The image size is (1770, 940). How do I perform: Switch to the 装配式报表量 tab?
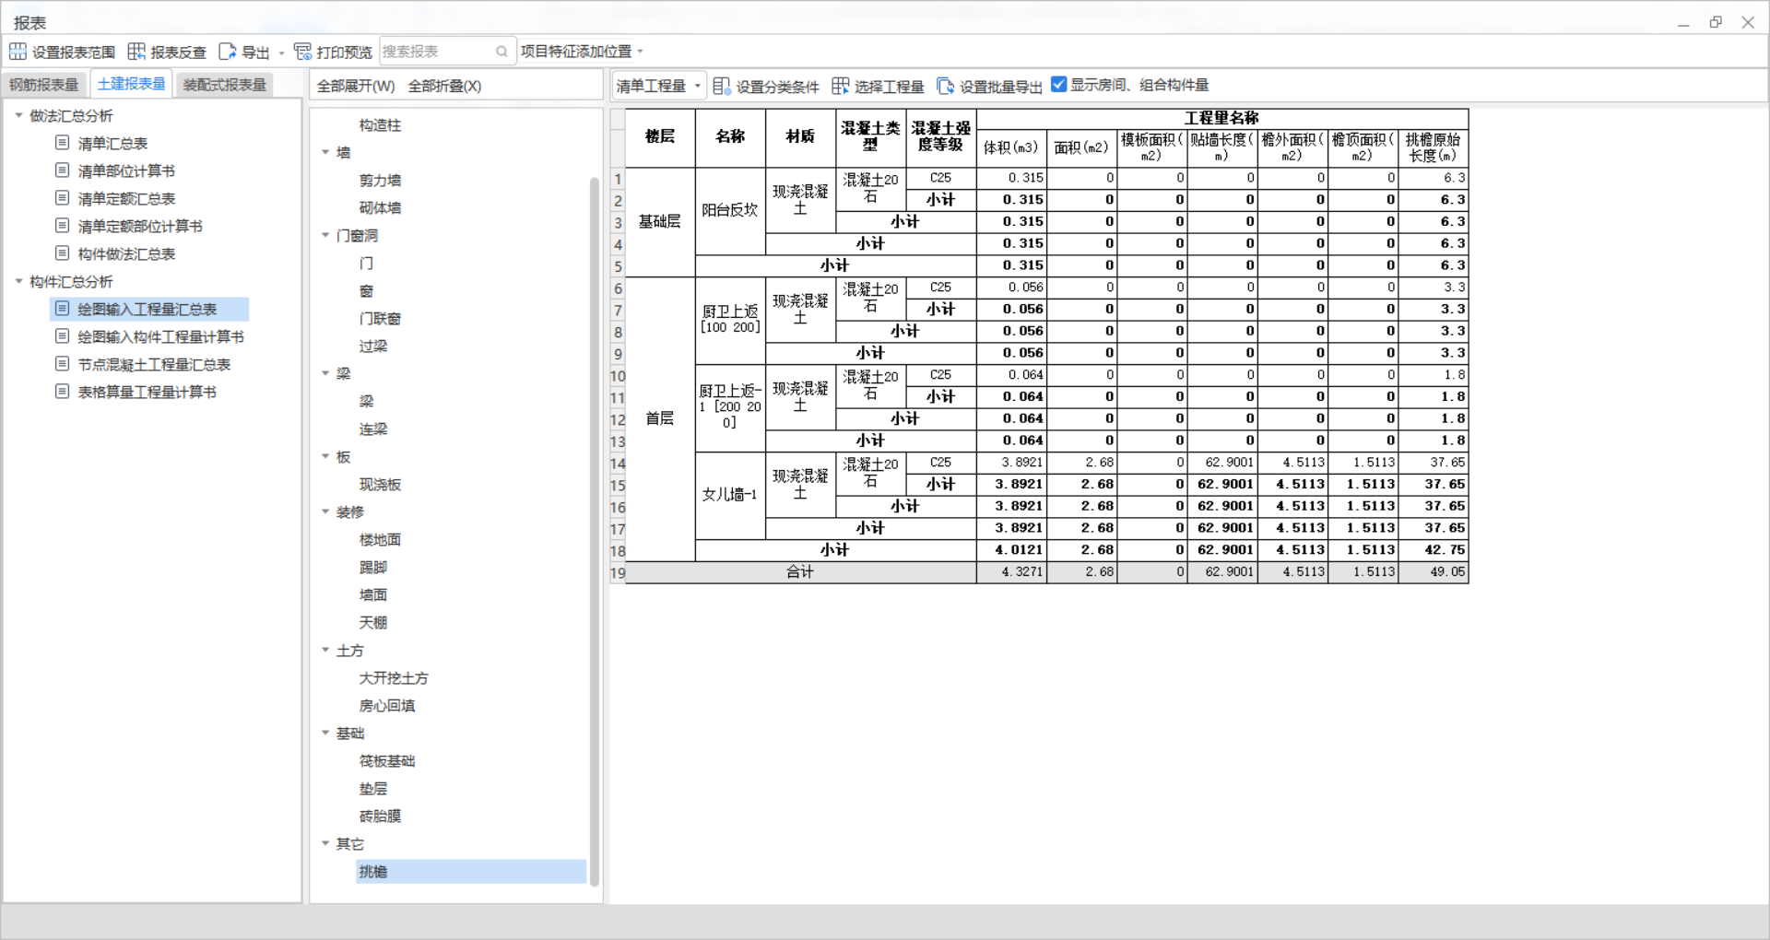tap(225, 85)
